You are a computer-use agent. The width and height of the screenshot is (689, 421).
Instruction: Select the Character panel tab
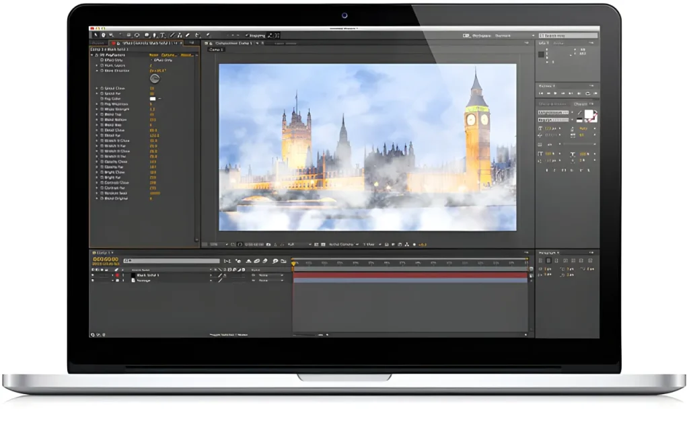click(581, 104)
